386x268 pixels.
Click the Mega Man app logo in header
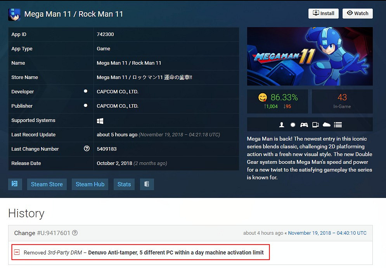pyautogui.click(x=14, y=14)
